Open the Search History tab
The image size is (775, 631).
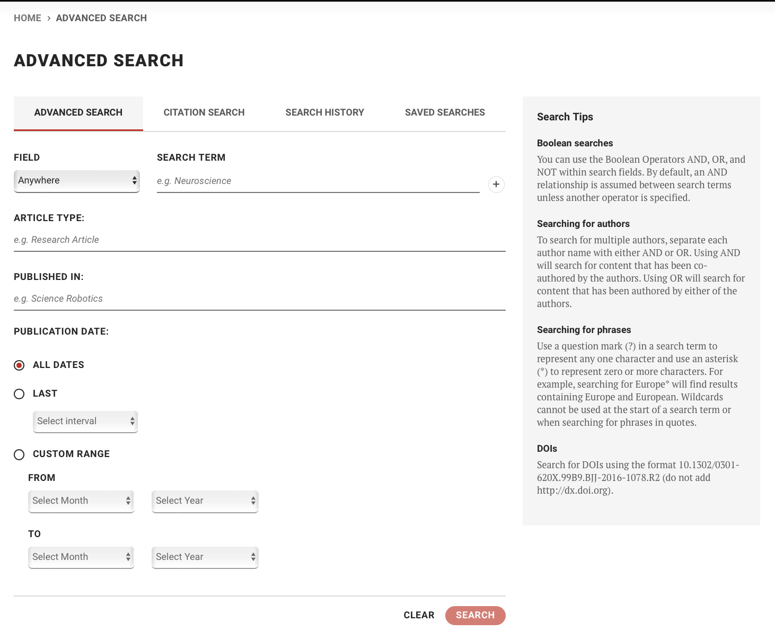coord(325,113)
